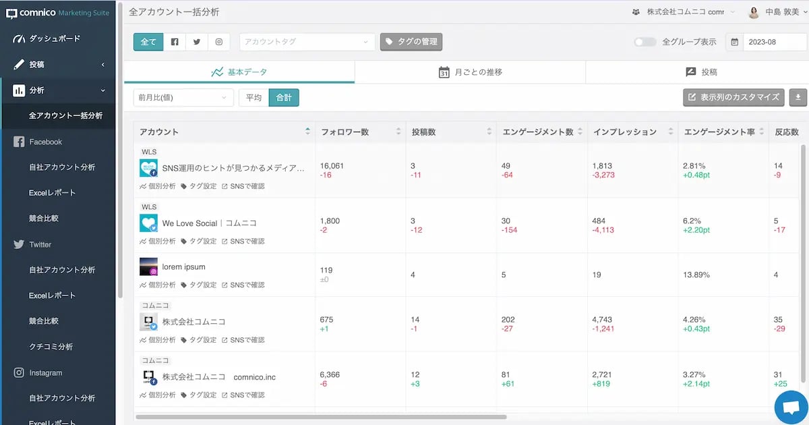The image size is (809, 425).
Task: Click the horizontal table scrollbar
Action: pyautogui.click(x=321, y=418)
